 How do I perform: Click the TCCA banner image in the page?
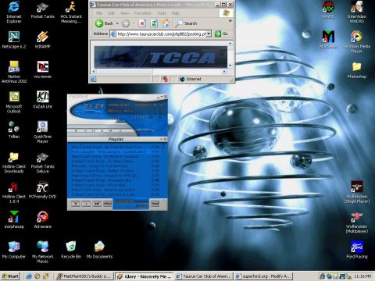point(160,57)
